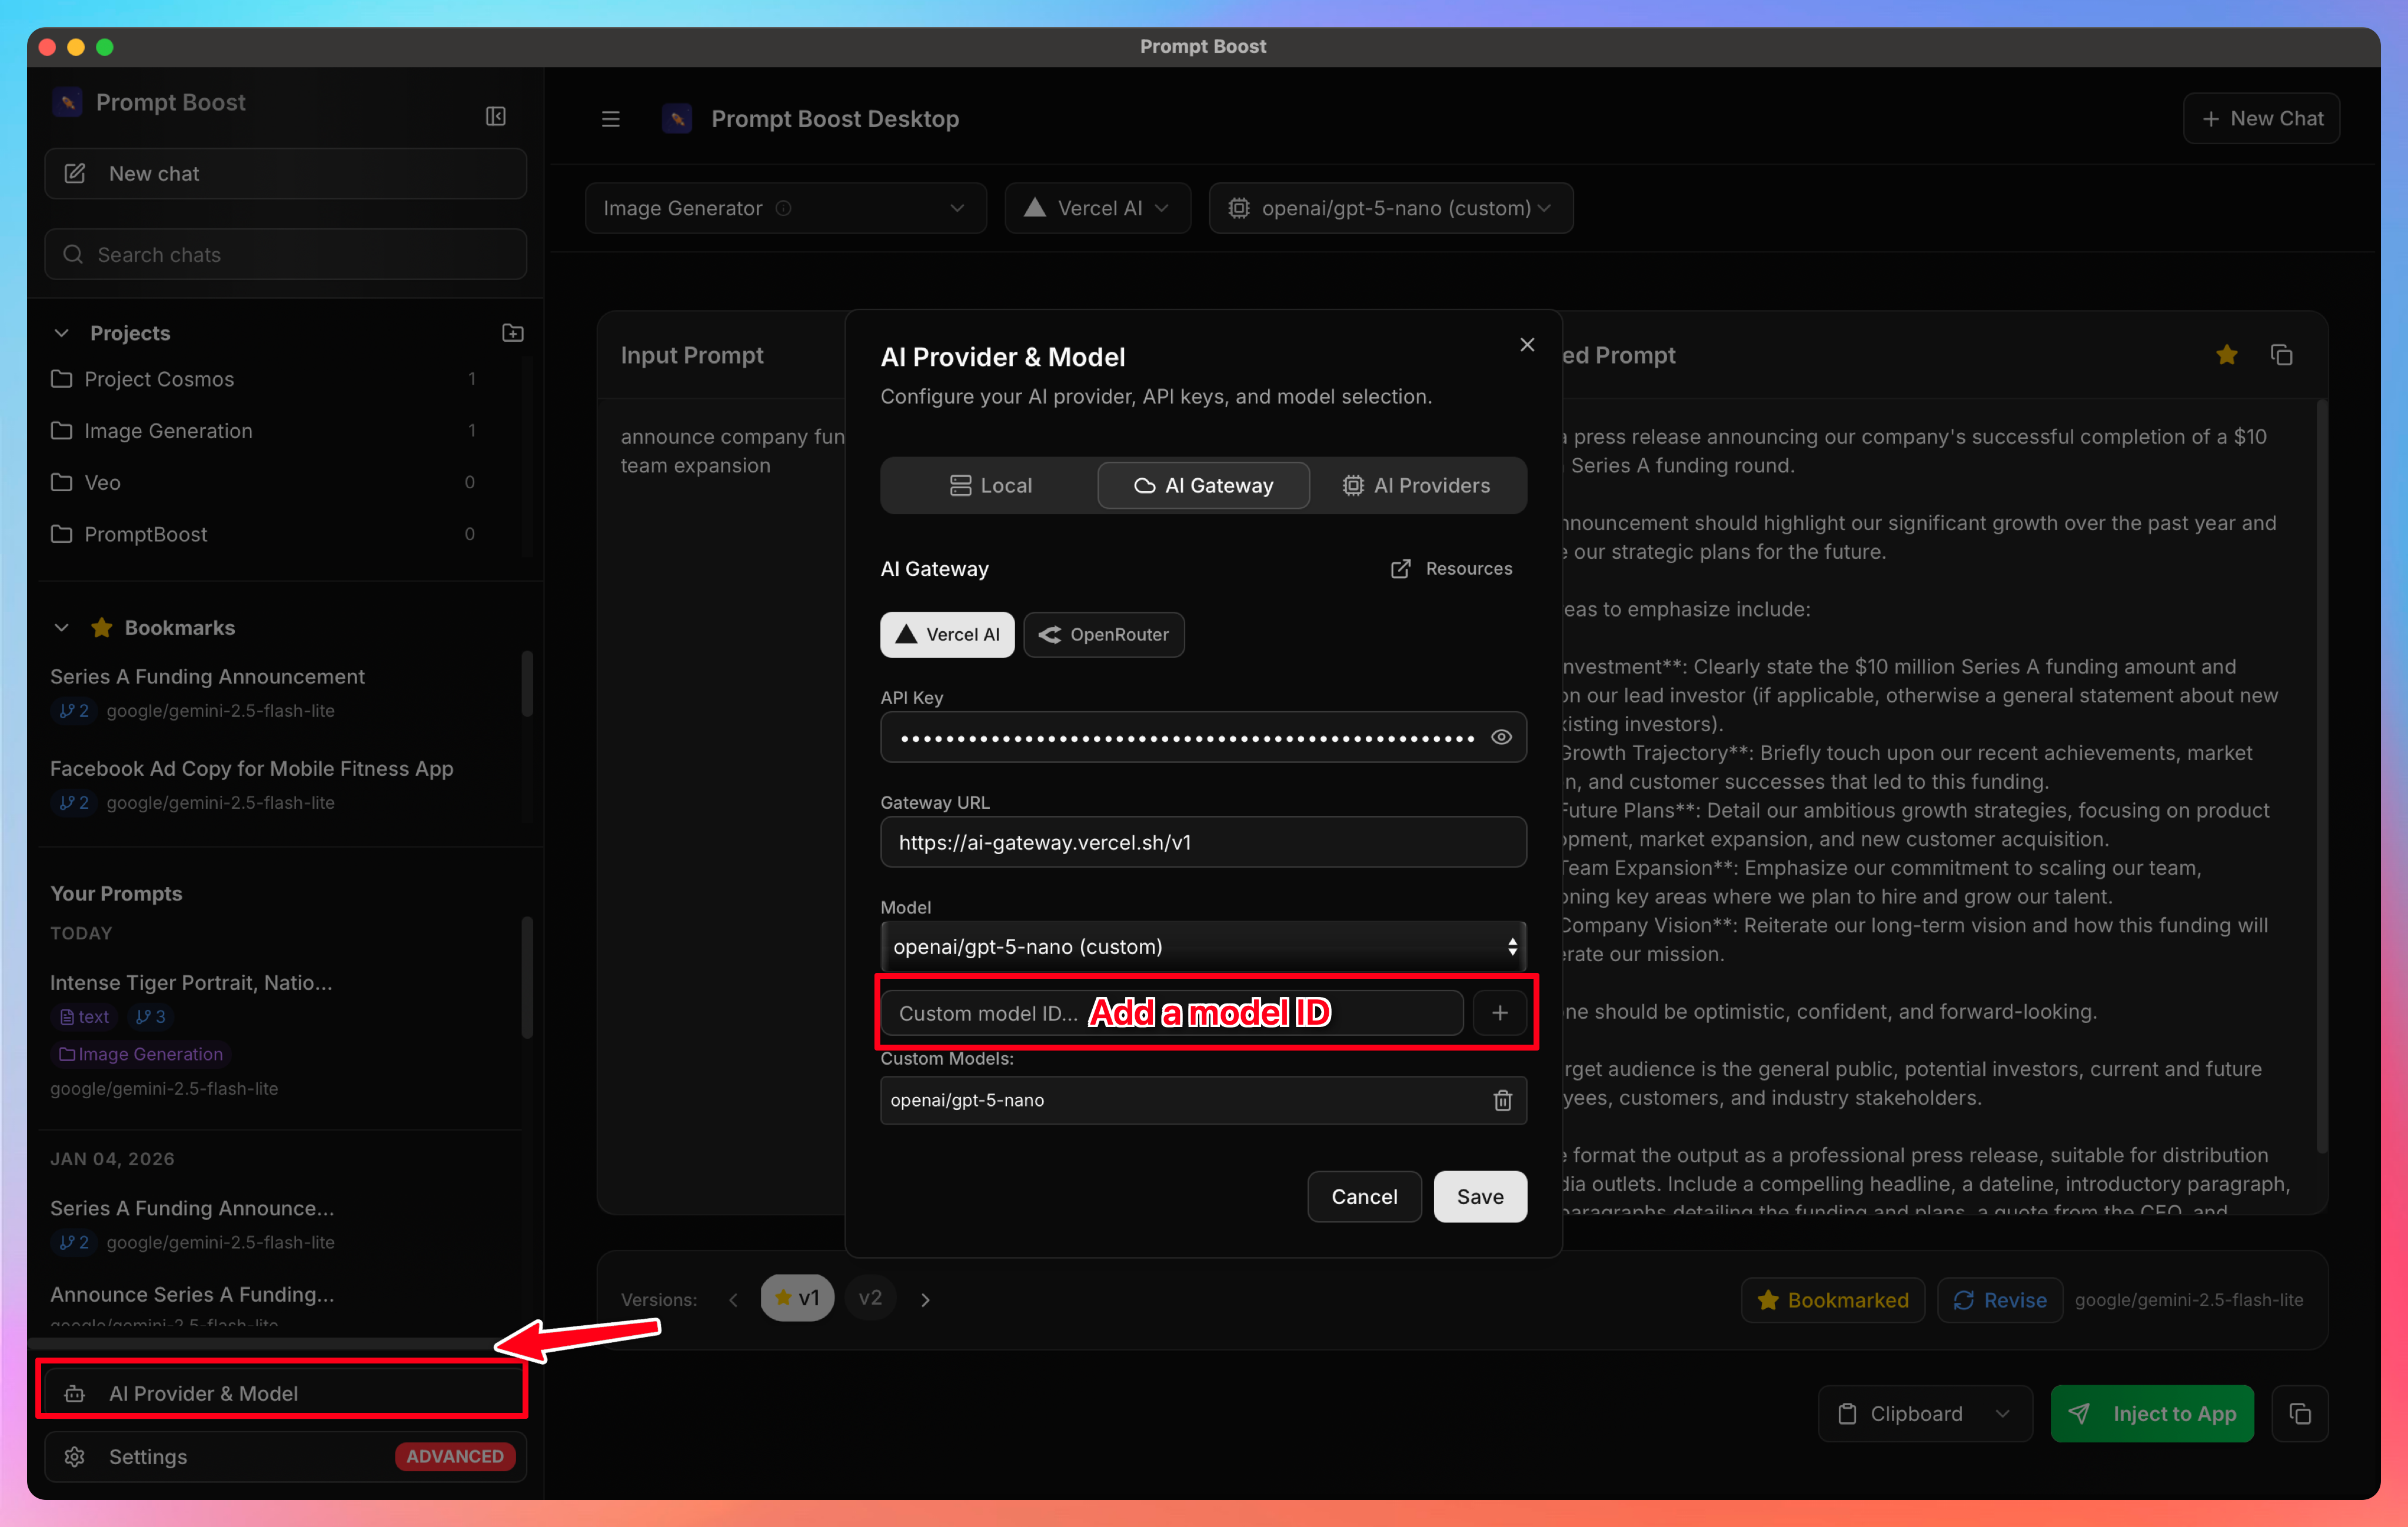Delete the openai/gpt-5-nano custom model

[x=1502, y=1099]
